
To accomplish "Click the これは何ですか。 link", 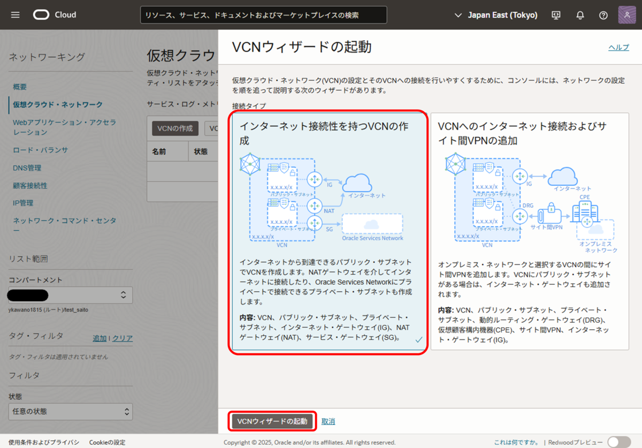I will click(516, 443).
